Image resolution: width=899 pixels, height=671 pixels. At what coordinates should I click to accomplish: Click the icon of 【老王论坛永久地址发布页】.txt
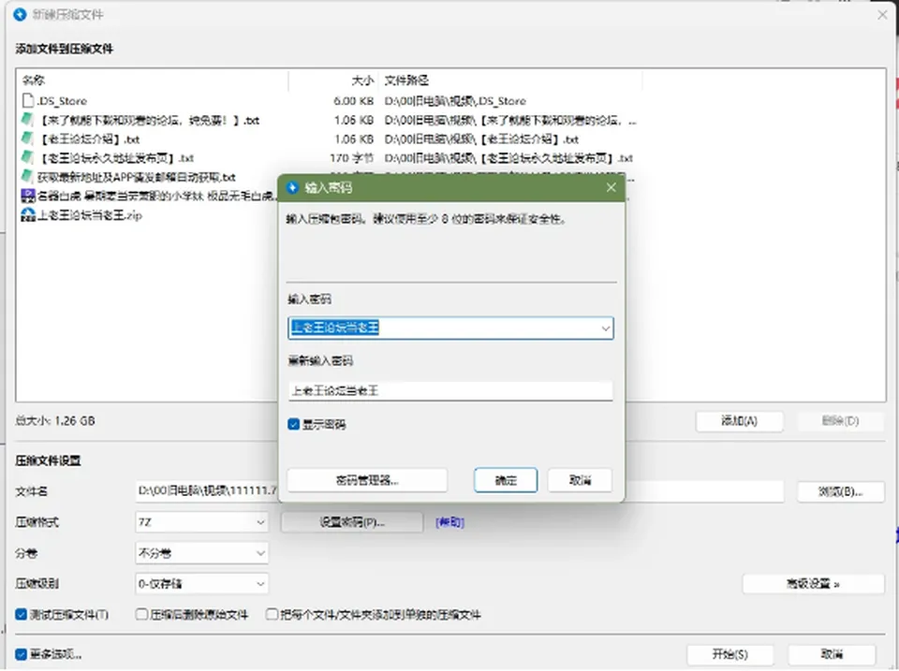click(x=27, y=157)
